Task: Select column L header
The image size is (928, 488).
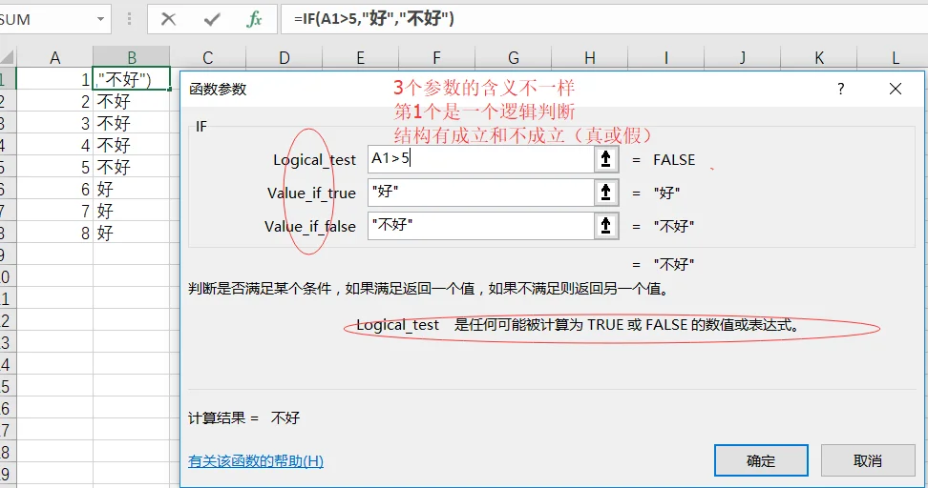Action: tap(893, 57)
